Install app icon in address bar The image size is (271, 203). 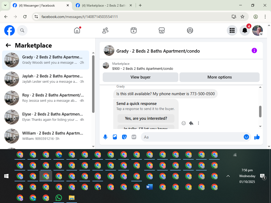(234, 17)
